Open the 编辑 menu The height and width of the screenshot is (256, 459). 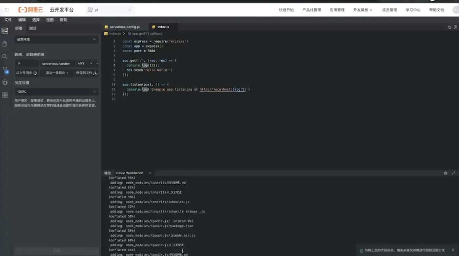pos(22,20)
